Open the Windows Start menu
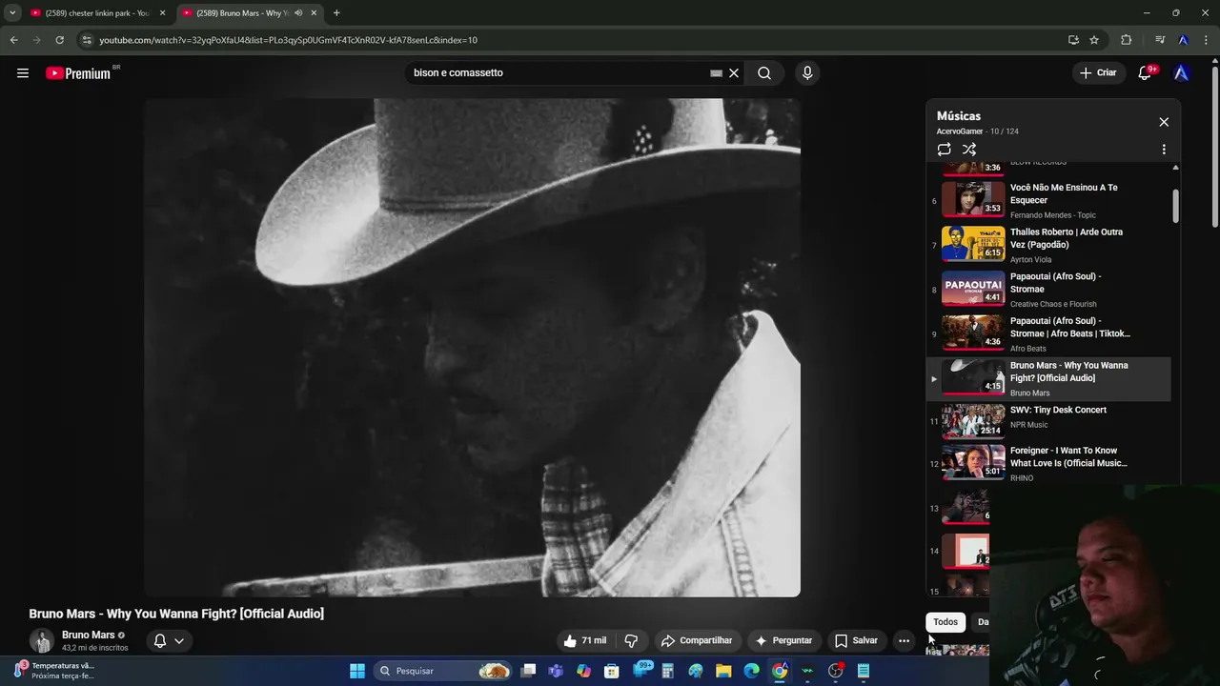 coord(356,671)
